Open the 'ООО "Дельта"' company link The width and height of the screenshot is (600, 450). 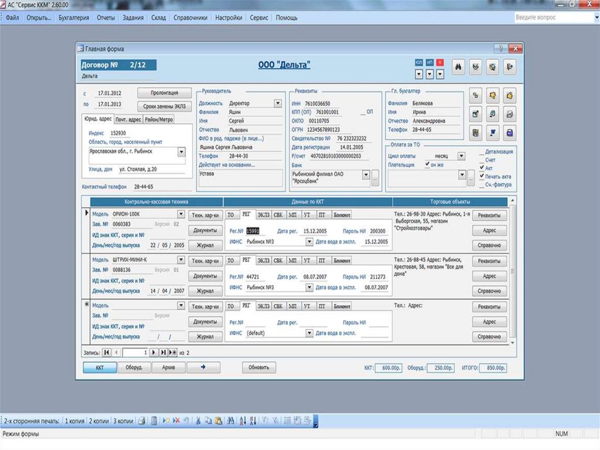(x=284, y=65)
